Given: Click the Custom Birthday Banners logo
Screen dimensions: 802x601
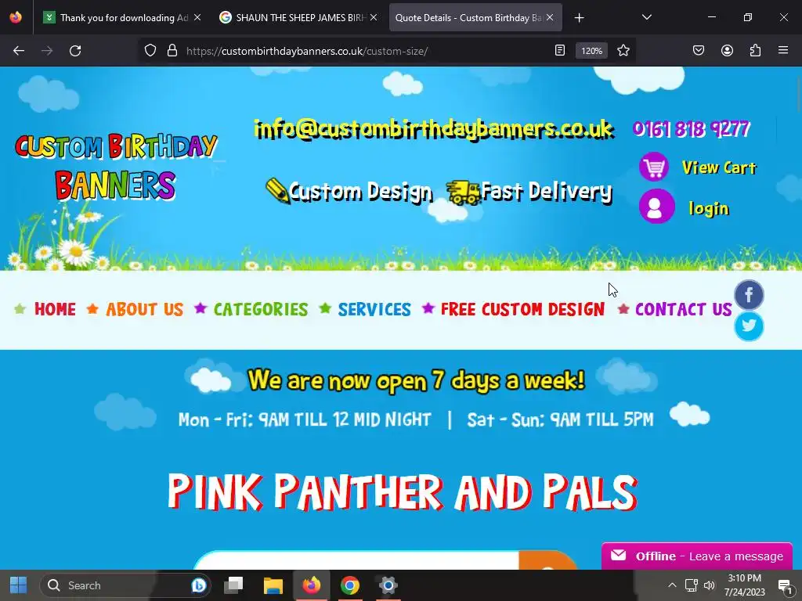Looking at the screenshot, I should [x=116, y=167].
